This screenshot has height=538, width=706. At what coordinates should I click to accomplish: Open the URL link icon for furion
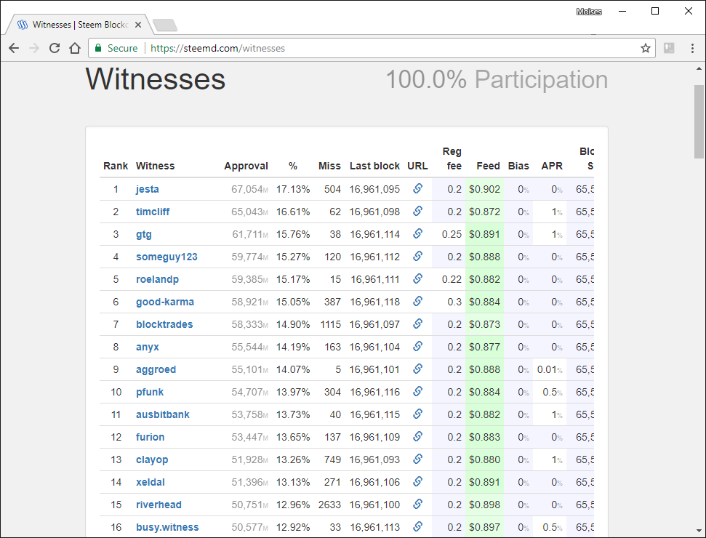(x=417, y=437)
